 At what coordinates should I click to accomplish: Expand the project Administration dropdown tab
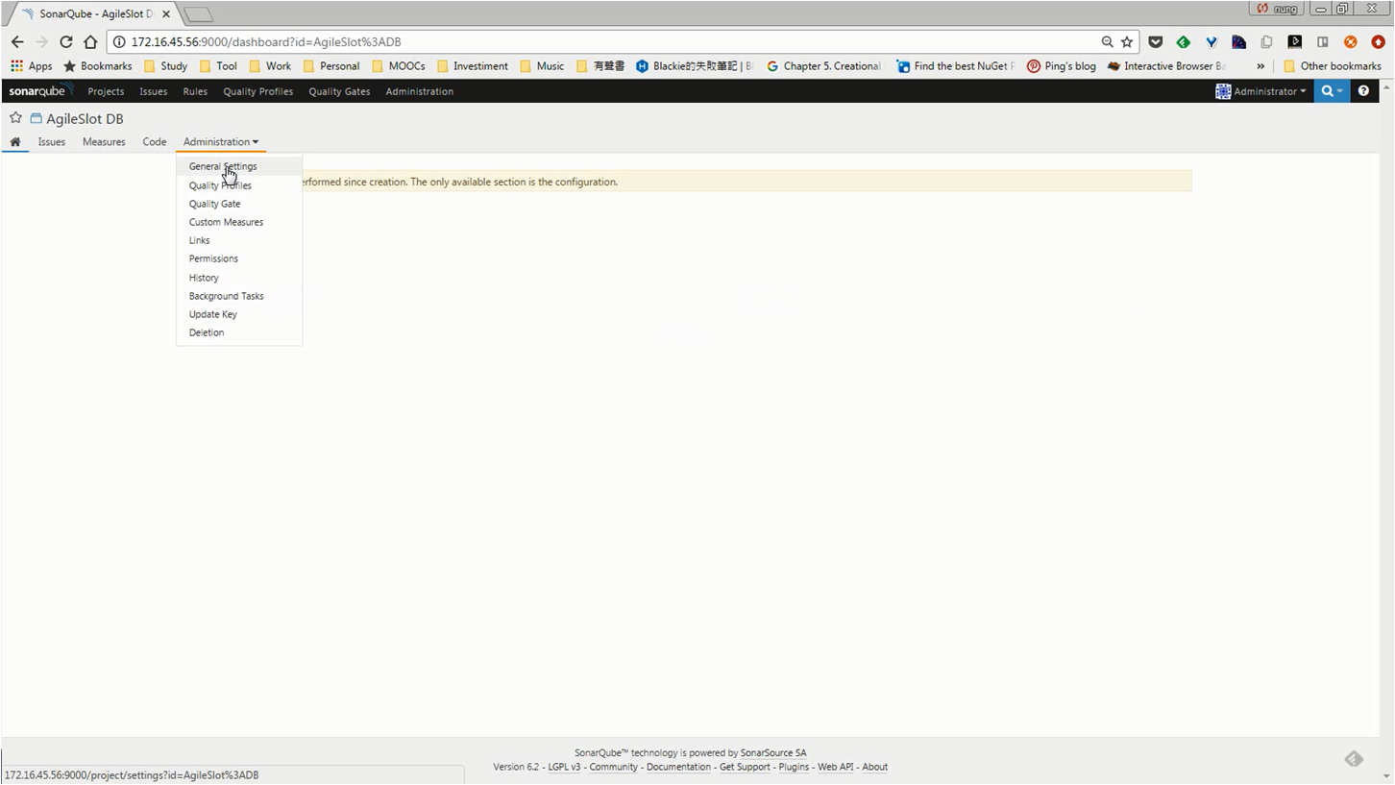tap(221, 142)
